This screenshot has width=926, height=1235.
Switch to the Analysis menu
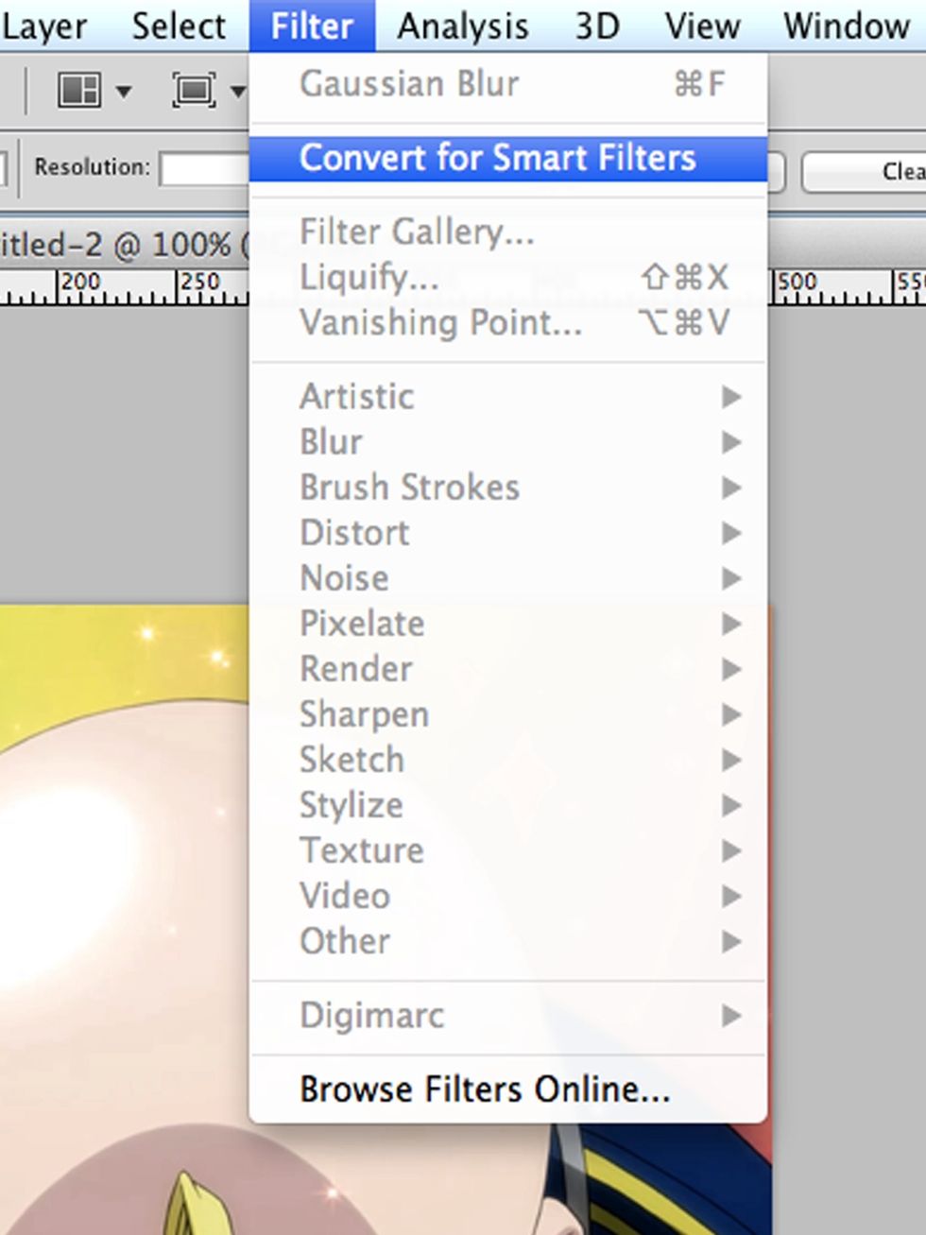[461, 25]
